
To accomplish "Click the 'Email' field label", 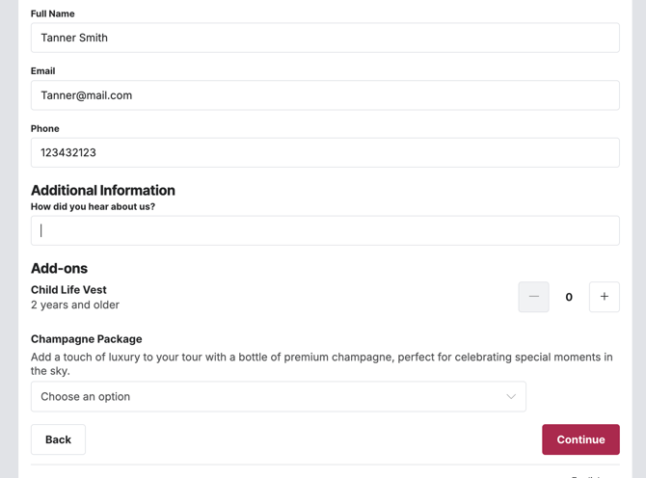I will click(43, 71).
